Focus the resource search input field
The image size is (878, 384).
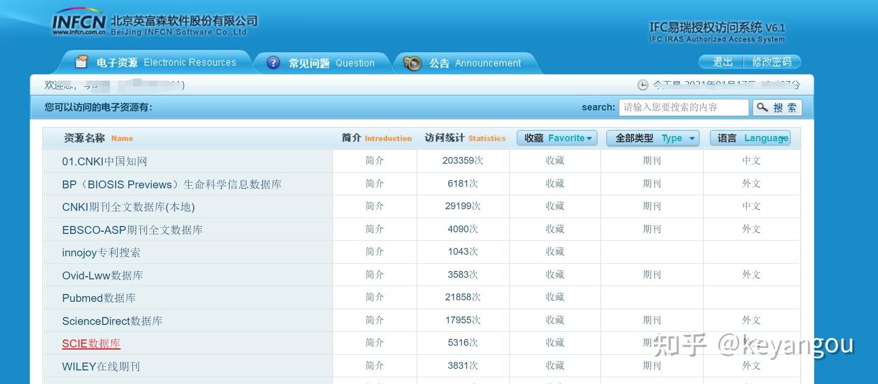[684, 107]
